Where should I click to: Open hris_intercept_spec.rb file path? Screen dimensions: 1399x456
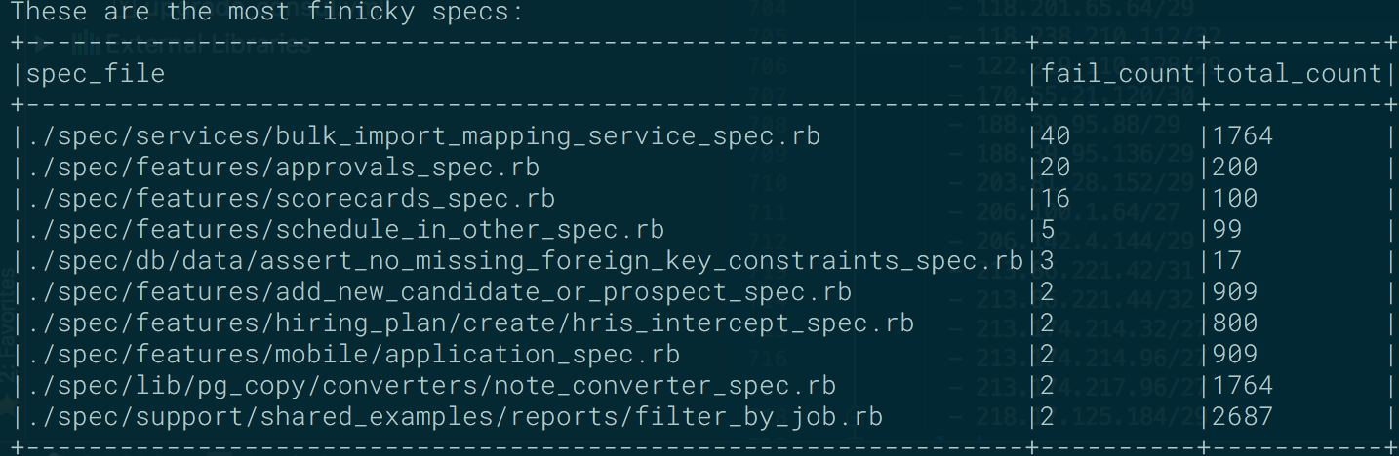pos(469,323)
